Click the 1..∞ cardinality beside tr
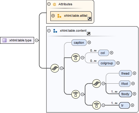 tap(114, 103)
